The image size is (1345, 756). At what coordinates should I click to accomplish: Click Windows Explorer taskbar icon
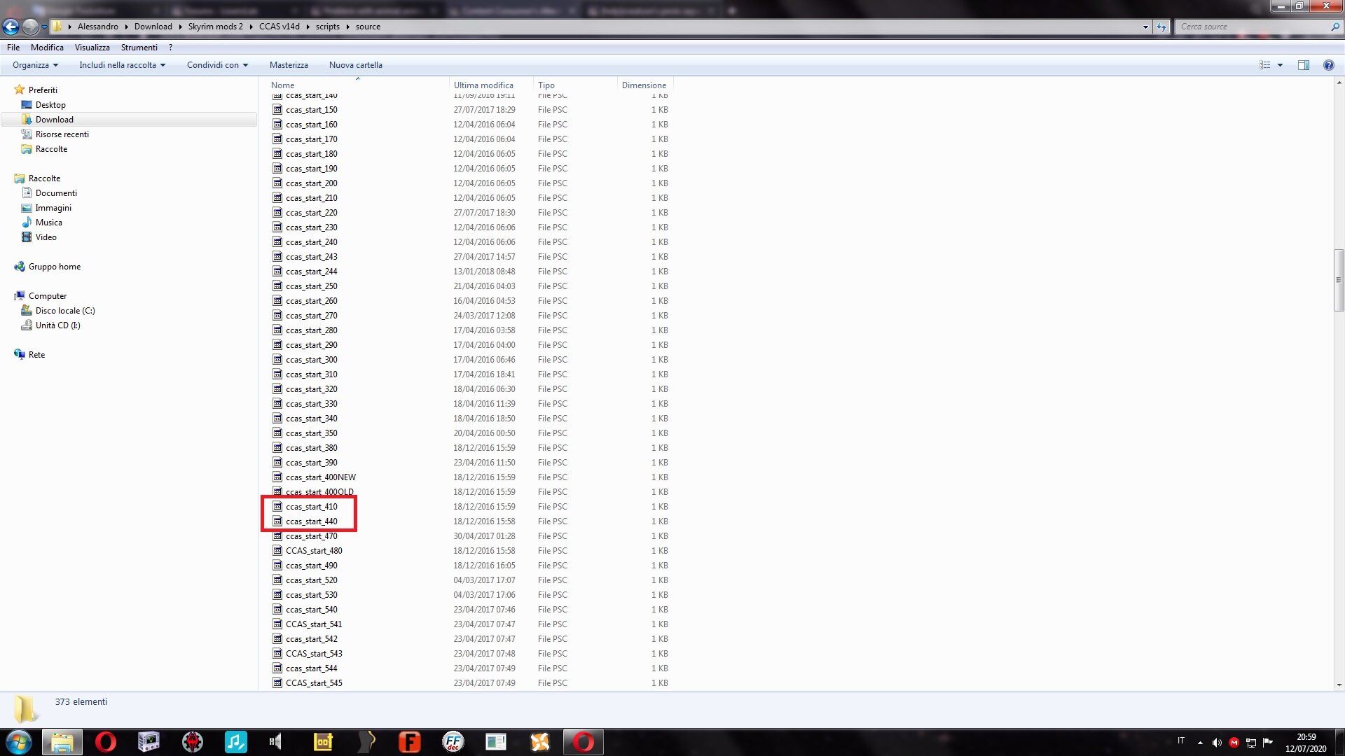point(62,742)
